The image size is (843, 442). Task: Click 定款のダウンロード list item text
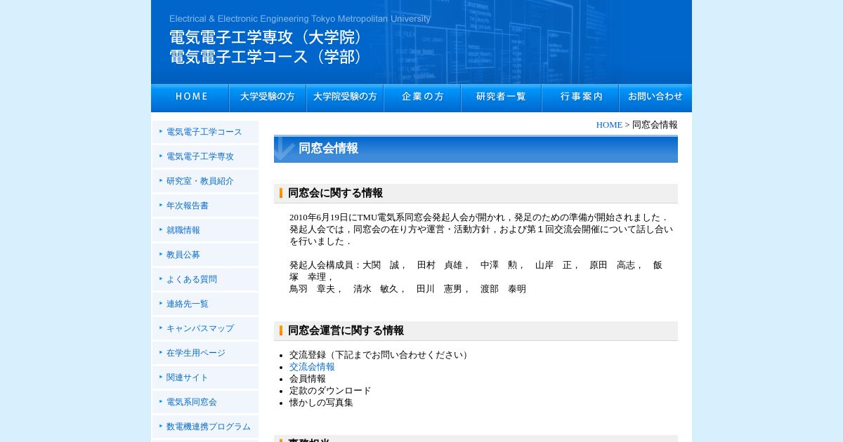(330, 391)
